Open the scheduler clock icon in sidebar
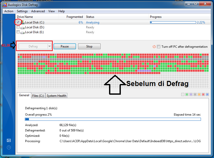The image size is (214, 158). coord(9,147)
